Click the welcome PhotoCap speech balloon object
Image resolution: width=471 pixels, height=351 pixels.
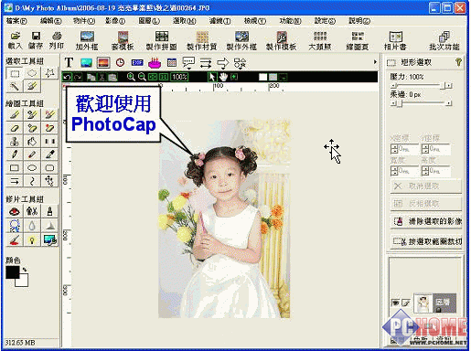(113, 114)
